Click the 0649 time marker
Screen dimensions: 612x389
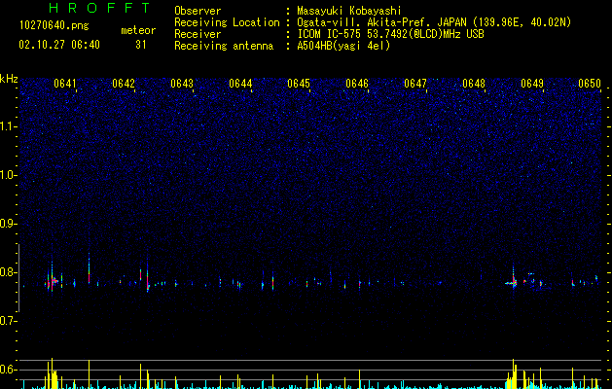point(532,84)
